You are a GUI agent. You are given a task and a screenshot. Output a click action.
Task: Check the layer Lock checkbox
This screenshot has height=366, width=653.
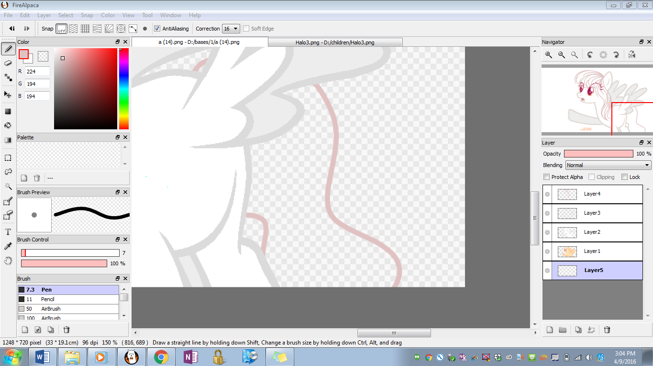tap(624, 177)
